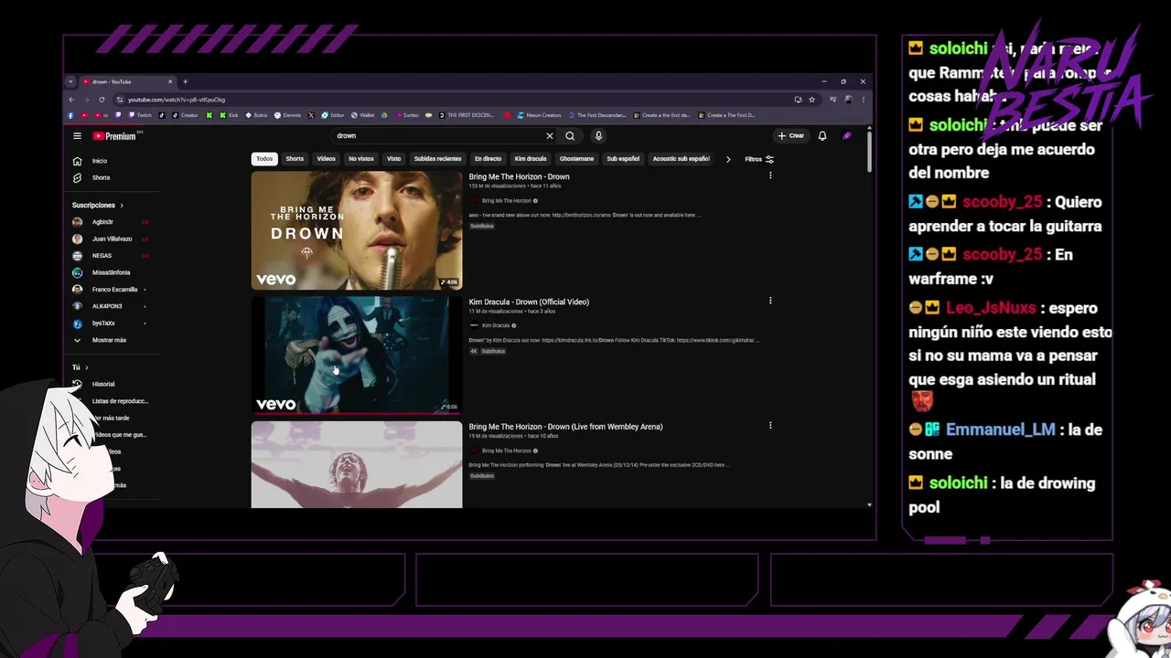1171x658 pixels.
Task: Open options for Drown Live from Wembley video
Action: pos(770,425)
